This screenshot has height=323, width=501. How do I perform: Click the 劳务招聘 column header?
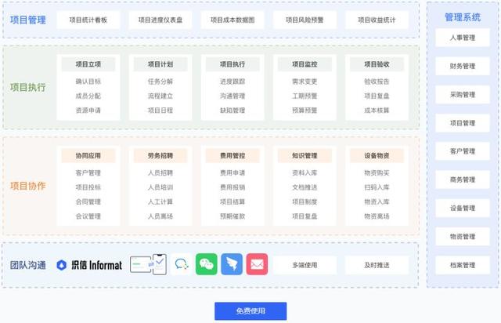160,155
